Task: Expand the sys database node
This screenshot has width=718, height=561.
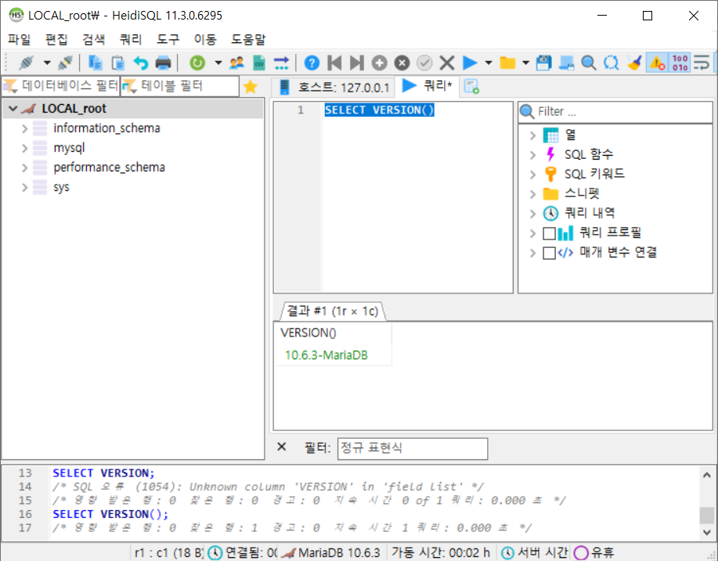Action: pyautogui.click(x=25, y=188)
